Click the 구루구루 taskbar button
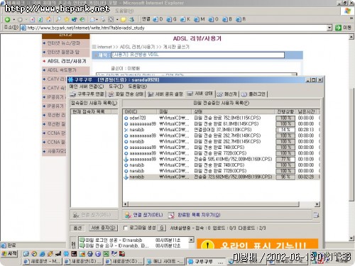Image resolution: width=355 pixels, height=266 pixels. coord(206,262)
